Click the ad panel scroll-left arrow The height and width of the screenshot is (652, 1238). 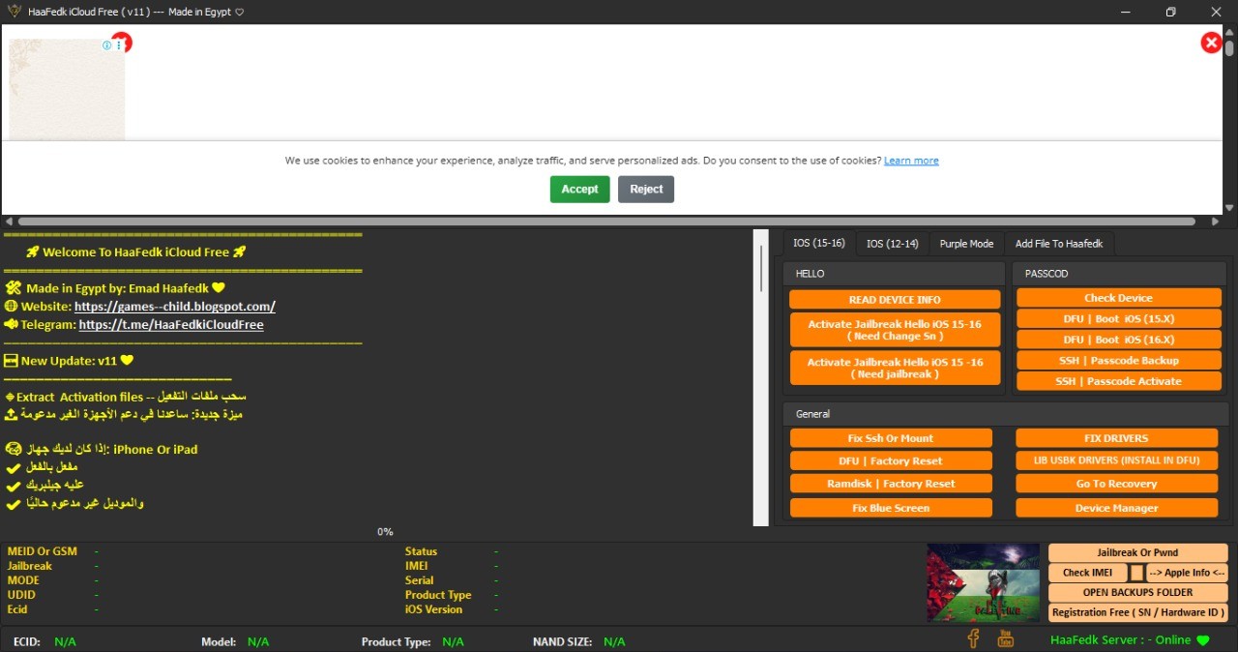(x=7, y=222)
